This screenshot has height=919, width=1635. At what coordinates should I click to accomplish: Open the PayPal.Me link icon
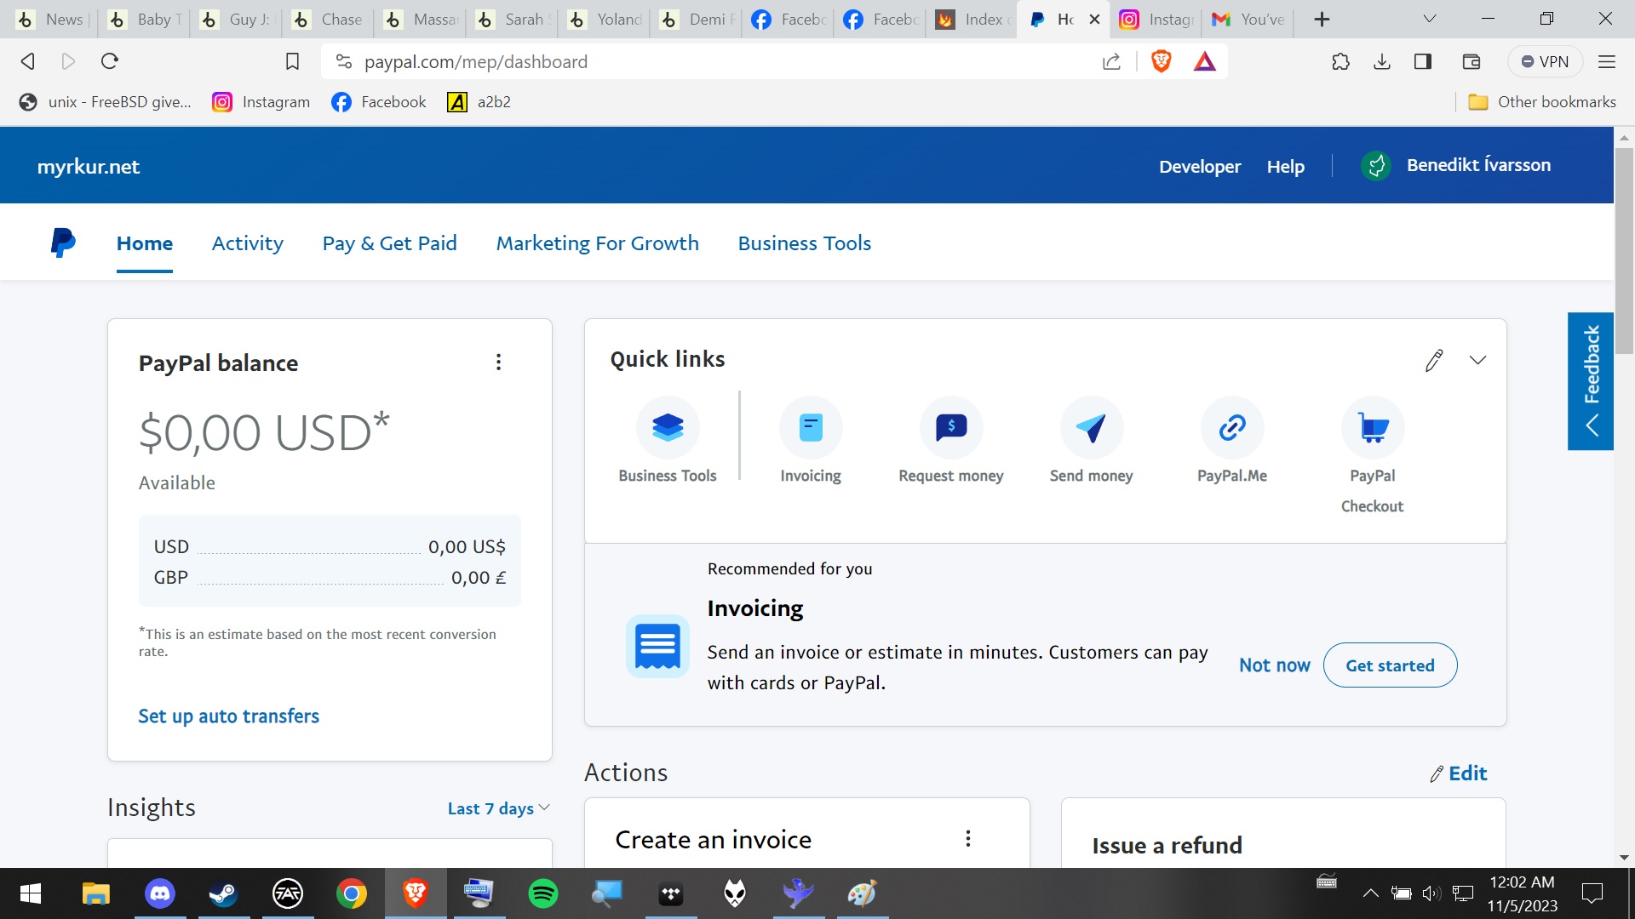point(1232,427)
